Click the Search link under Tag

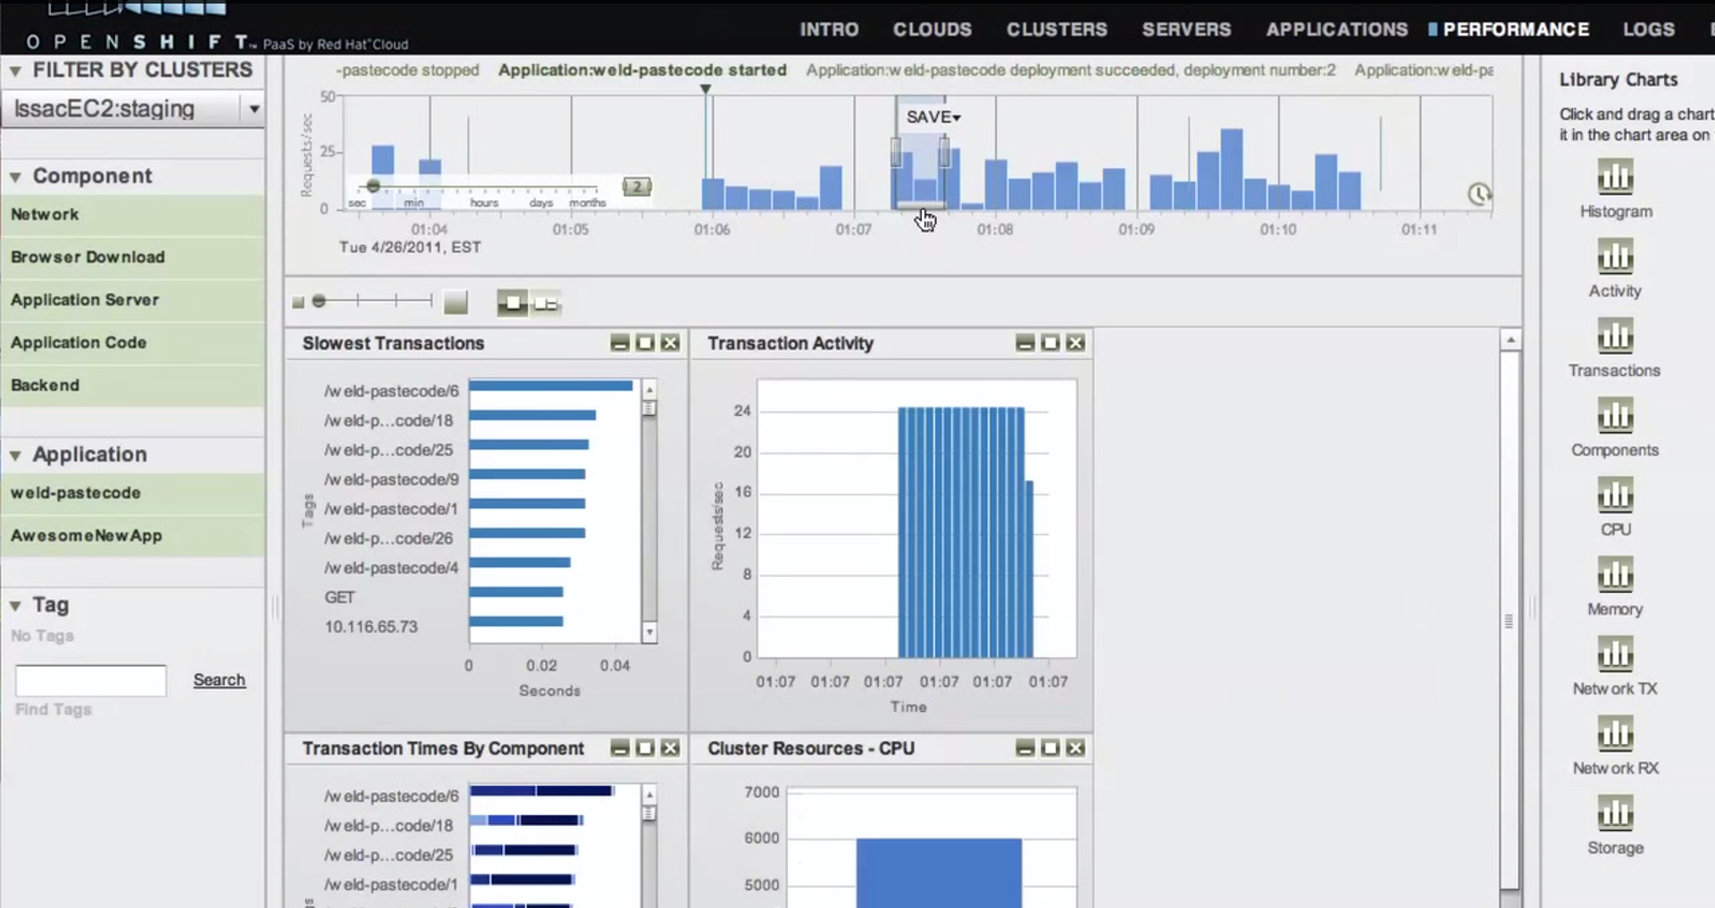219,679
